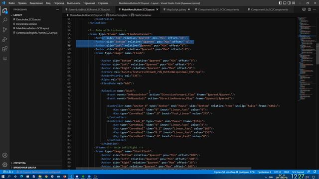Image resolution: width=319 pixels, height=179 pixels.
Task: Expand the ВРЕМЕННАЯ ШКАЛА section
Action: click(24, 168)
